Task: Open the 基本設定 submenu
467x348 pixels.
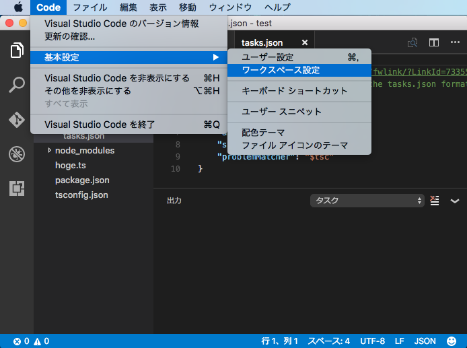Action: [x=129, y=57]
